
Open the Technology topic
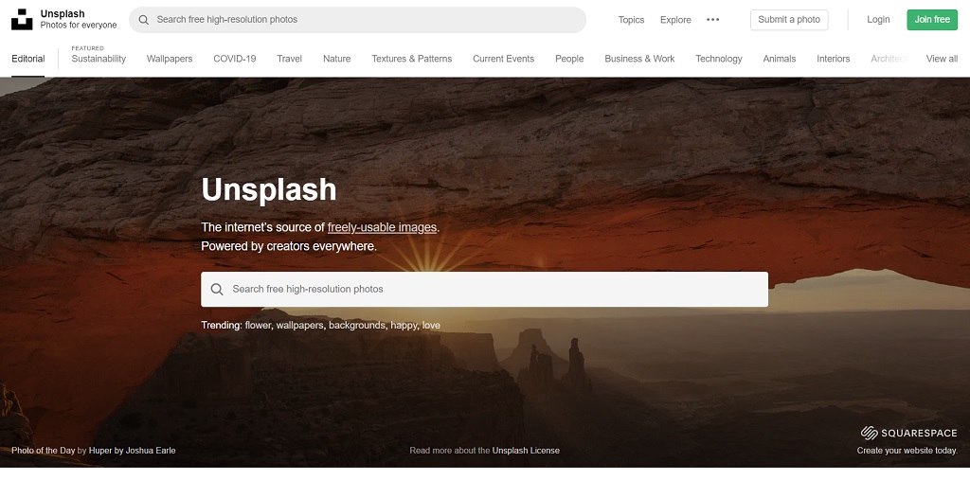click(719, 59)
